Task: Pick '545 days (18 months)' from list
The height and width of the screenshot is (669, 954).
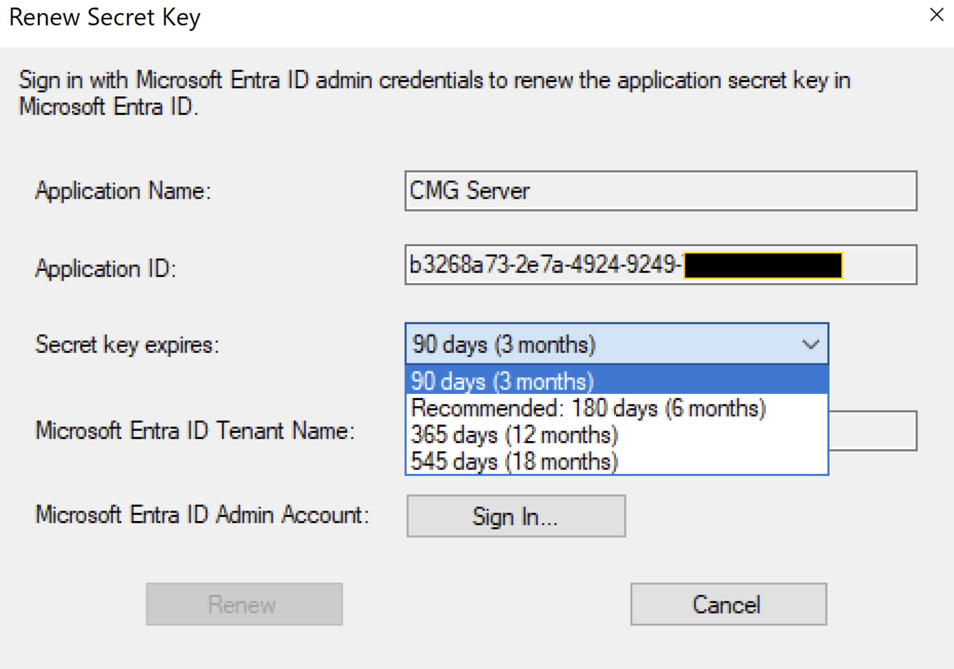Action: click(x=513, y=461)
